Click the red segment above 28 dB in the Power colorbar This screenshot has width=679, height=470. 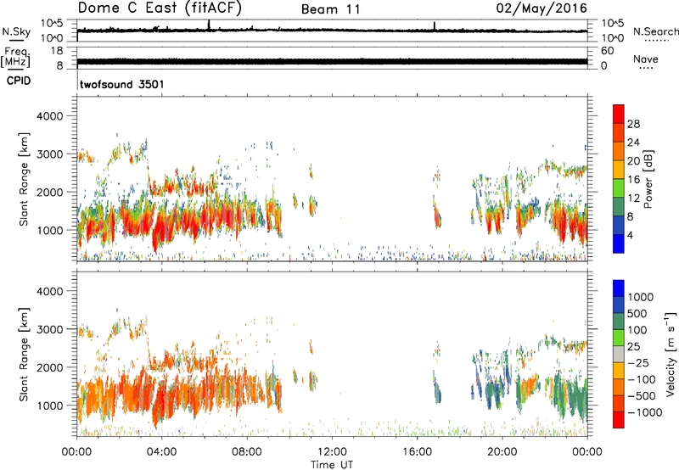coord(619,115)
